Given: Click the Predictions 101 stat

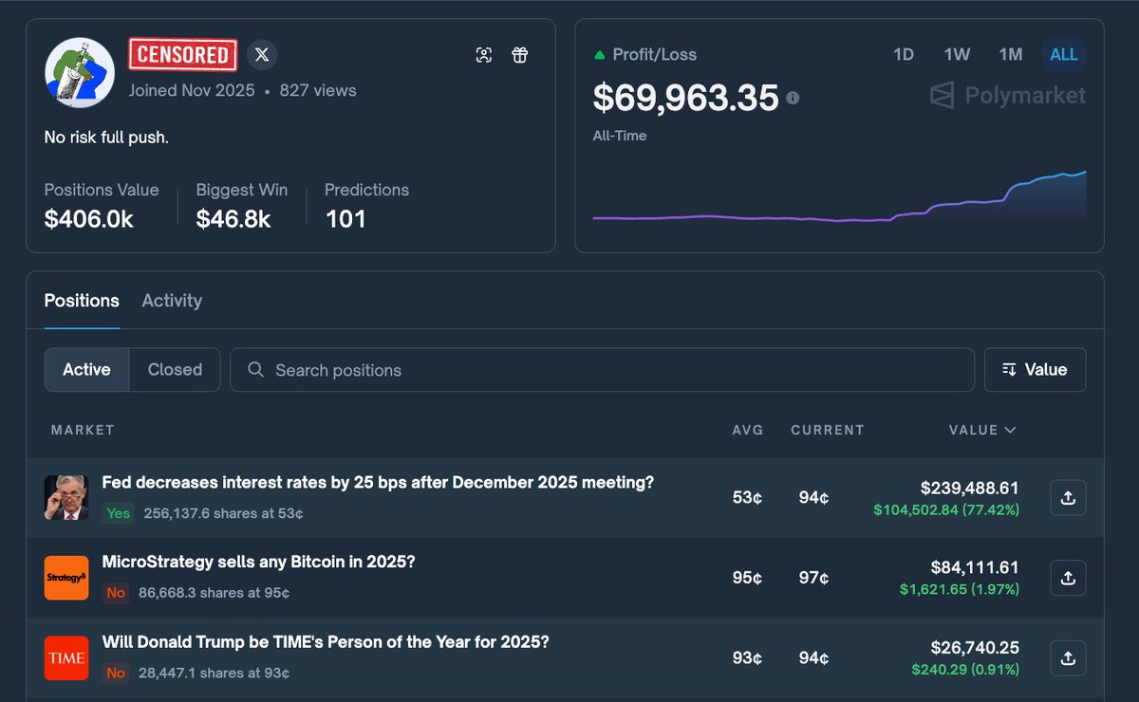Looking at the screenshot, I should point(366,205).
